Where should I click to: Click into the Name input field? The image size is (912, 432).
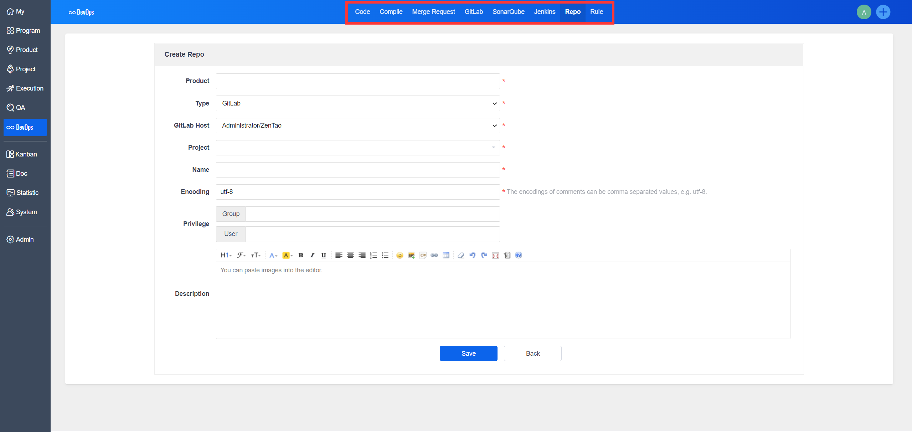tap(357, 170)
